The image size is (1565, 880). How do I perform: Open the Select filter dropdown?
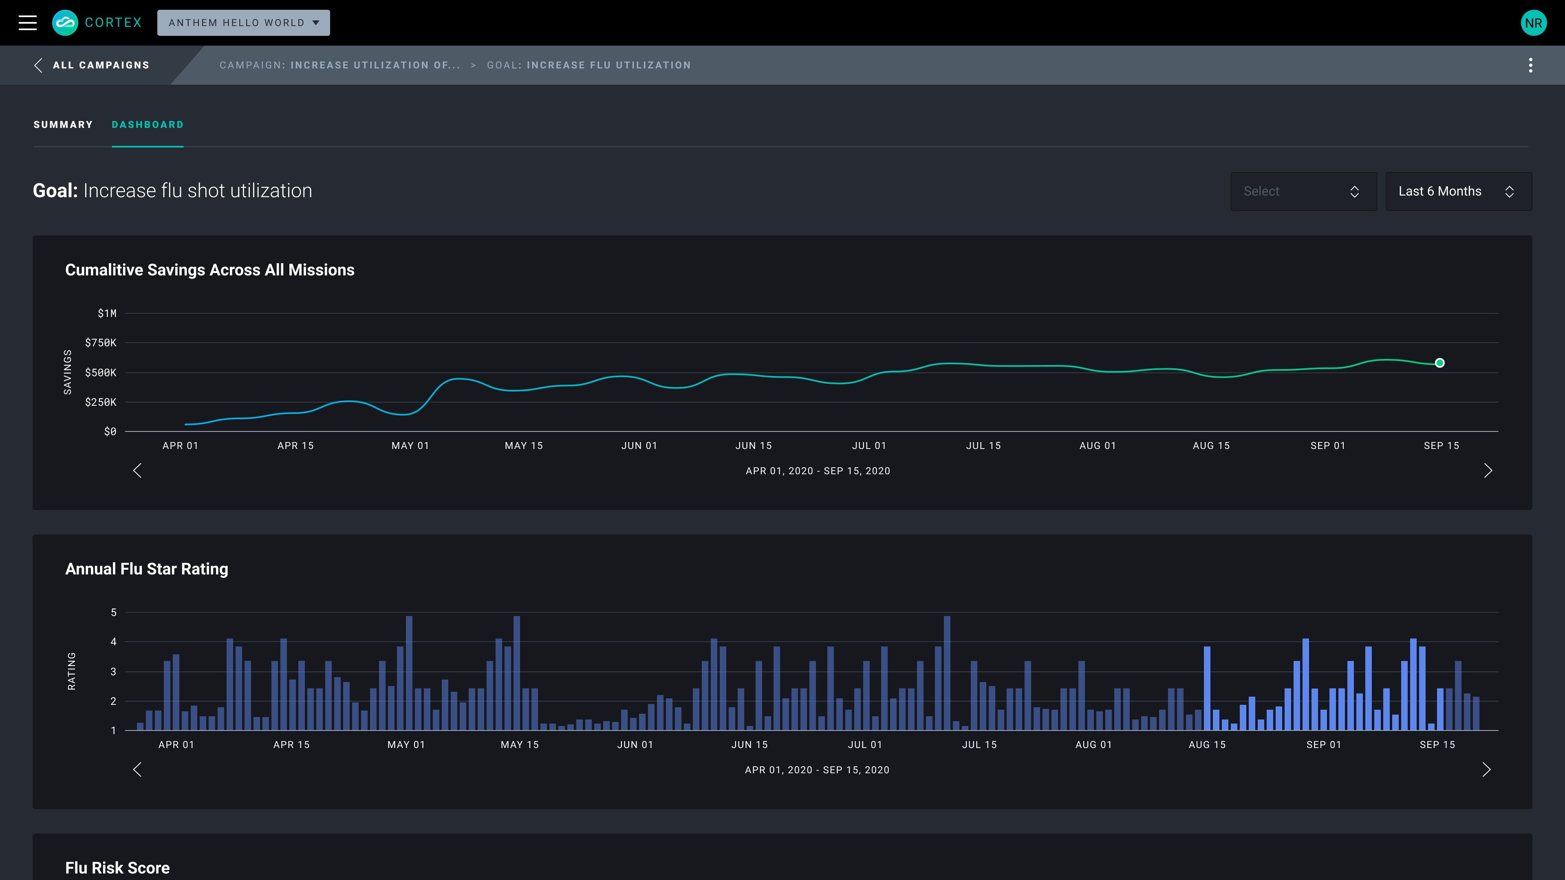click(1303, 191)
